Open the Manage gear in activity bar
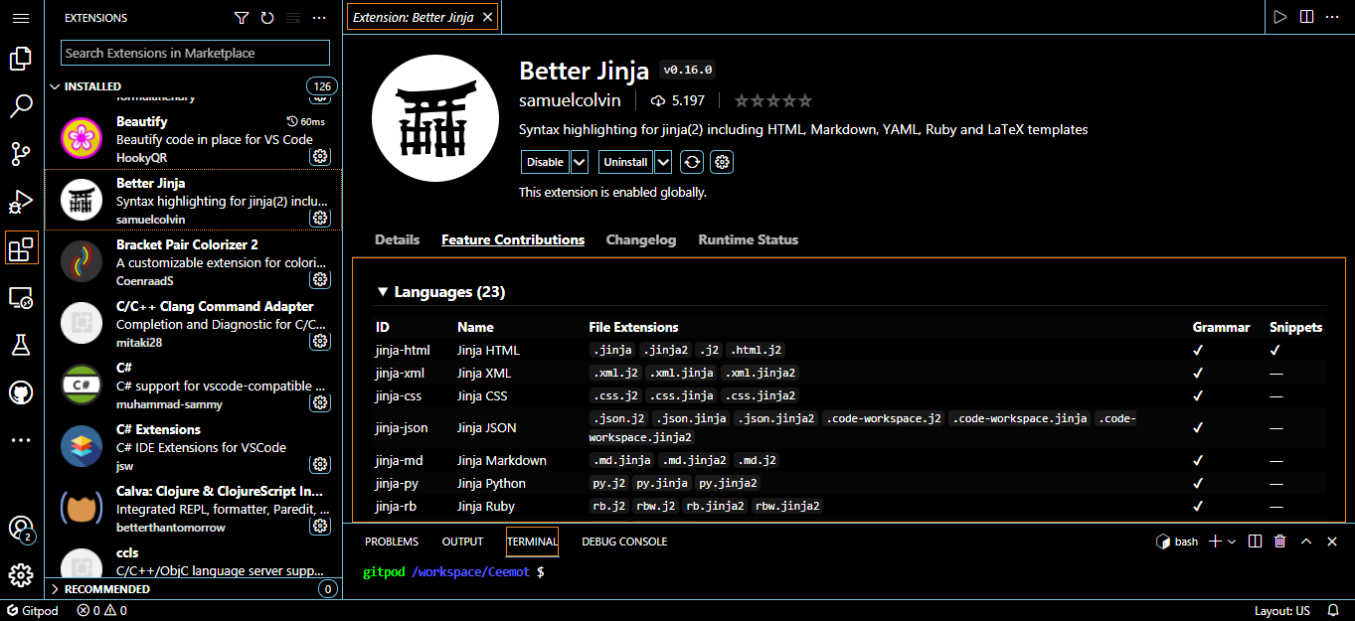The height and width of the screenshot is (621, 1355). pyautogui.click(x=21, y=574)
